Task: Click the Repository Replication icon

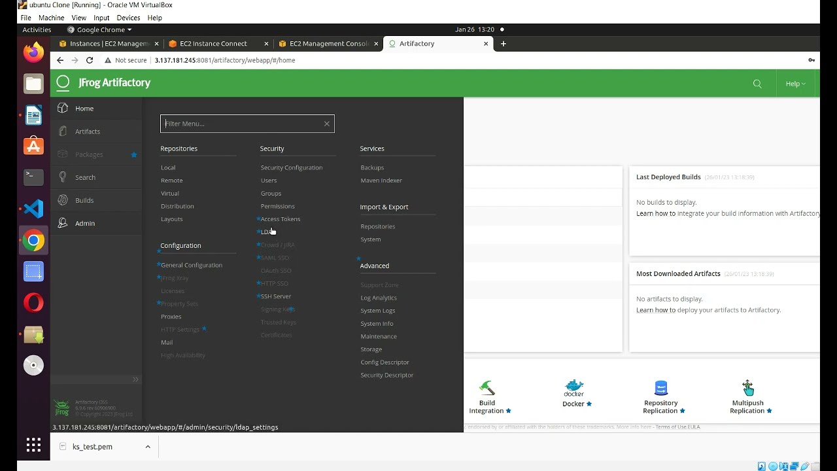Action: 660,388
